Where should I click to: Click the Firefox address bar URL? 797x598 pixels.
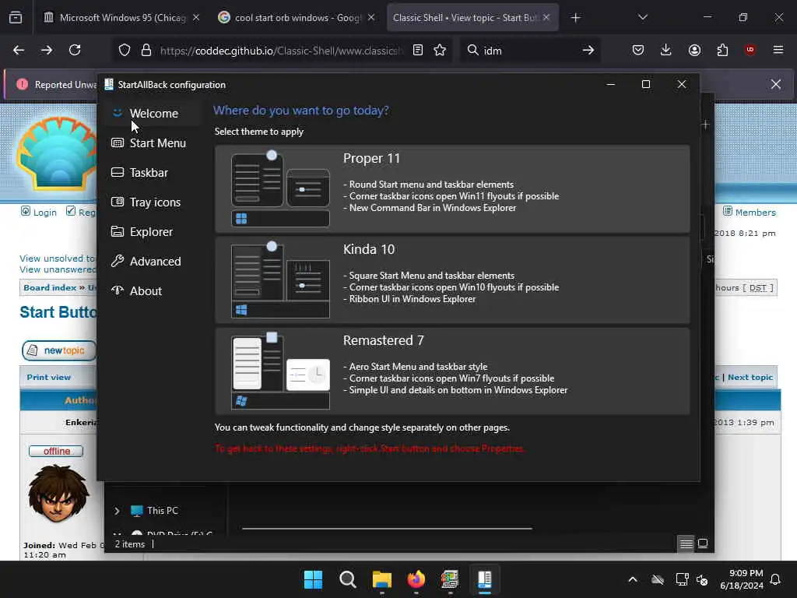[282, 51]
